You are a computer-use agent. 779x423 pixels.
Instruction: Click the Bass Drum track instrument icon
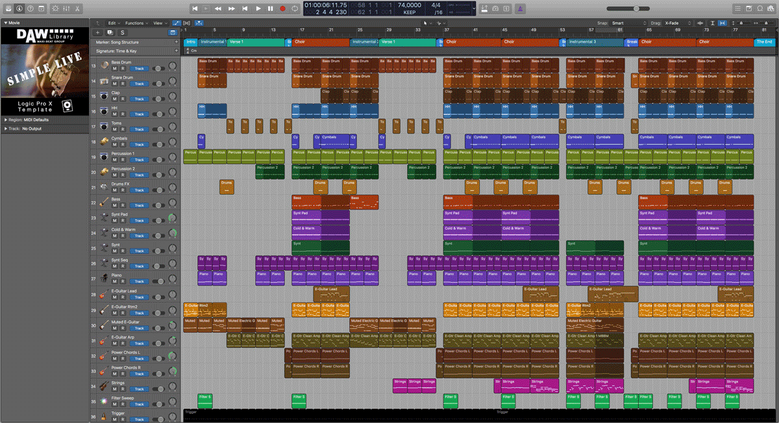(x=105, y=65)
